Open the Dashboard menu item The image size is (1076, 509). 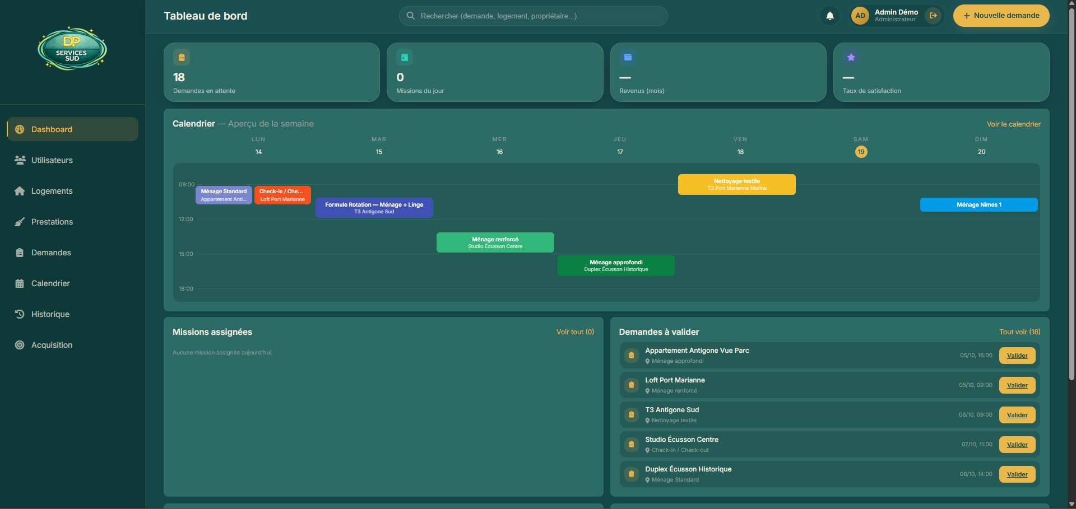[x=72, y=129]
